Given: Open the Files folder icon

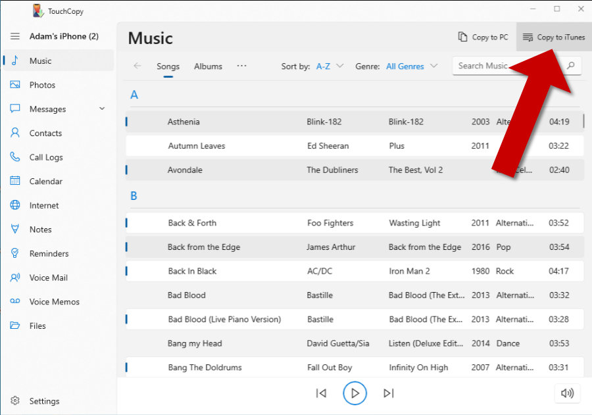Looking at the screenshot, I should click(14, 326).
